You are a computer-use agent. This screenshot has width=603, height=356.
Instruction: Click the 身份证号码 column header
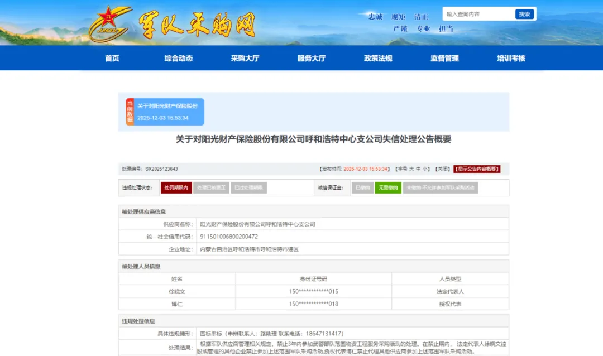[313, 279]
